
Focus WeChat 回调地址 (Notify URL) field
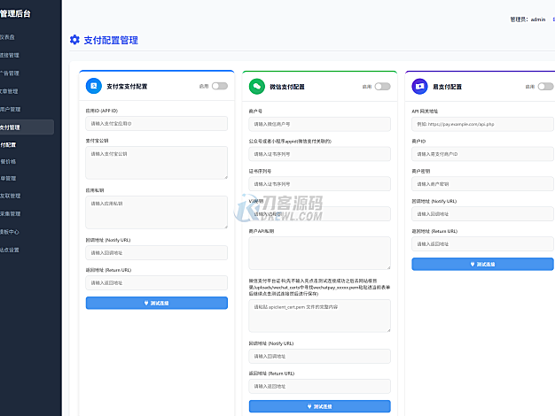(x=320, y=357)
